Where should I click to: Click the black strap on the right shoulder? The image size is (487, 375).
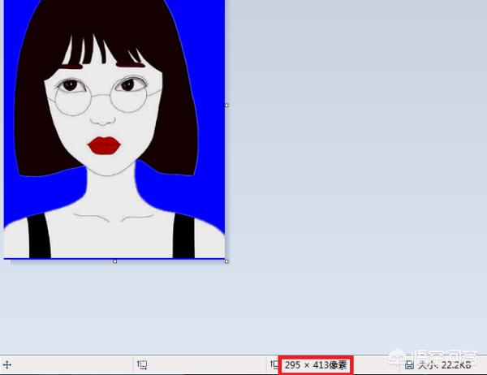(x=183, y=237)
